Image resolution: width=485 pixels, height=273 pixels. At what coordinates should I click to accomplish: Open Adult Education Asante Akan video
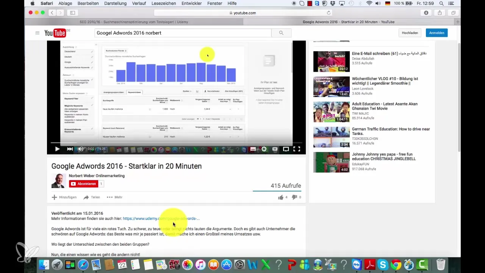coord(385,106)
